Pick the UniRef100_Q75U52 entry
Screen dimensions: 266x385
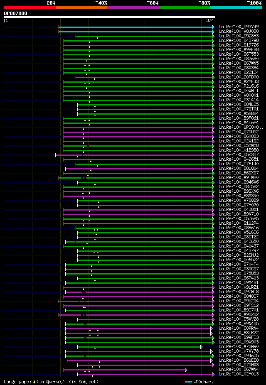click(x=239, y=132)
